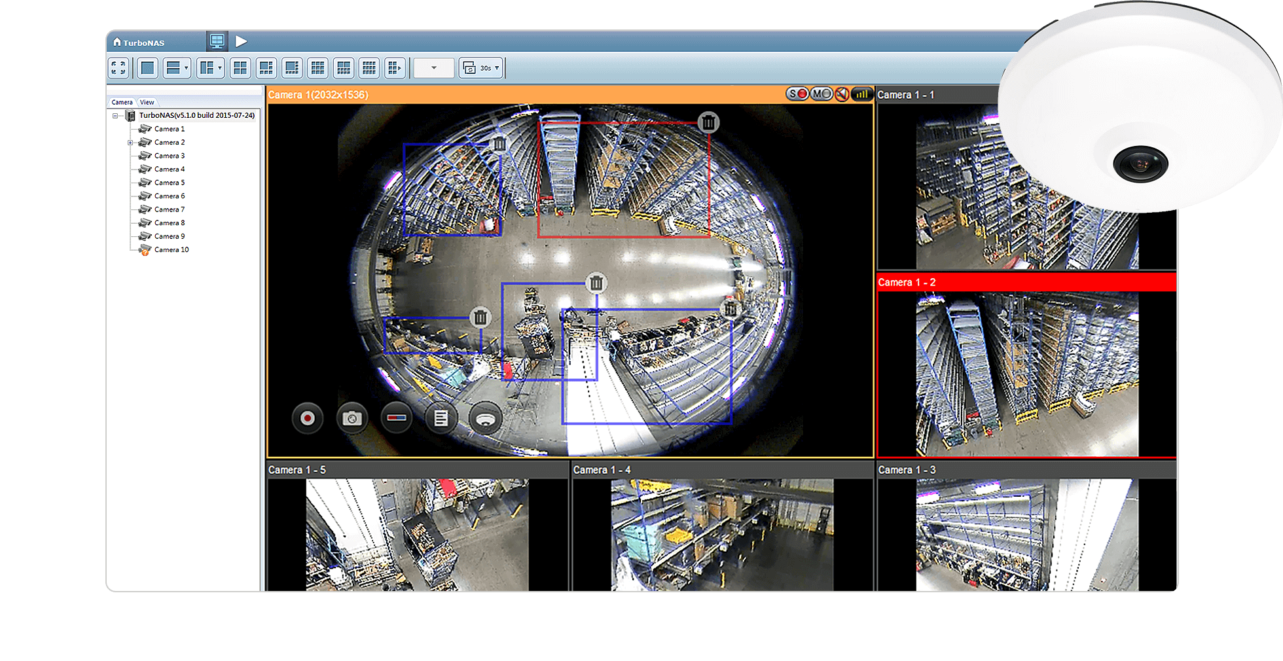Click the fullscreen toggle icon in toolbar
The height and width of the screenshot is (661, 1283).
point(118,68)
